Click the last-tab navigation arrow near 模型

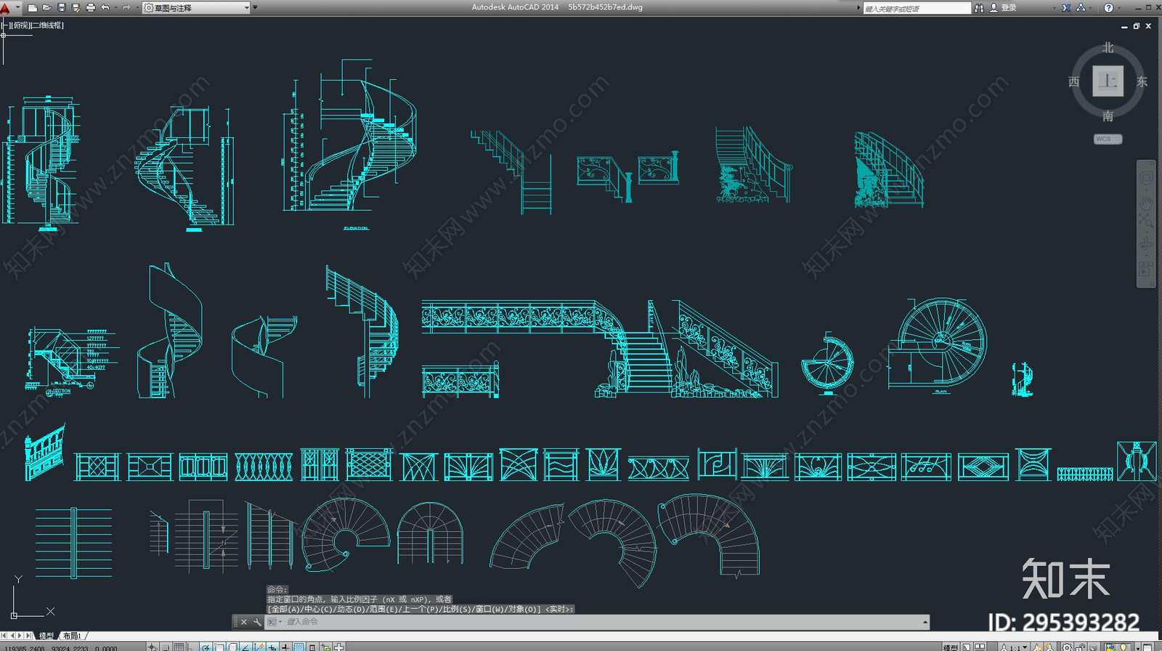click(28, 636)
